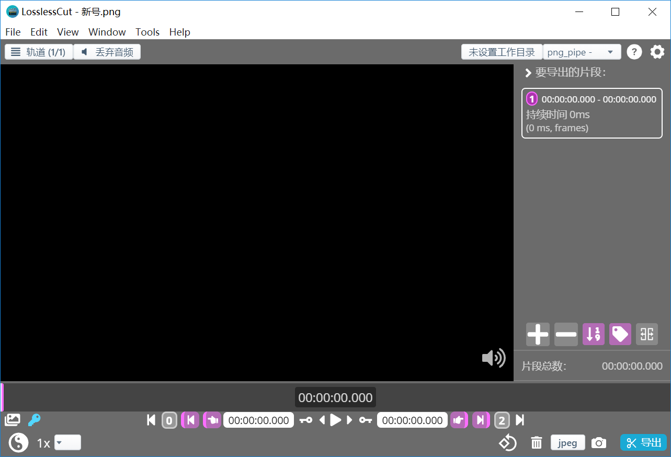
Task: Toggle discard audio button
Action: [x=107, y=52]
